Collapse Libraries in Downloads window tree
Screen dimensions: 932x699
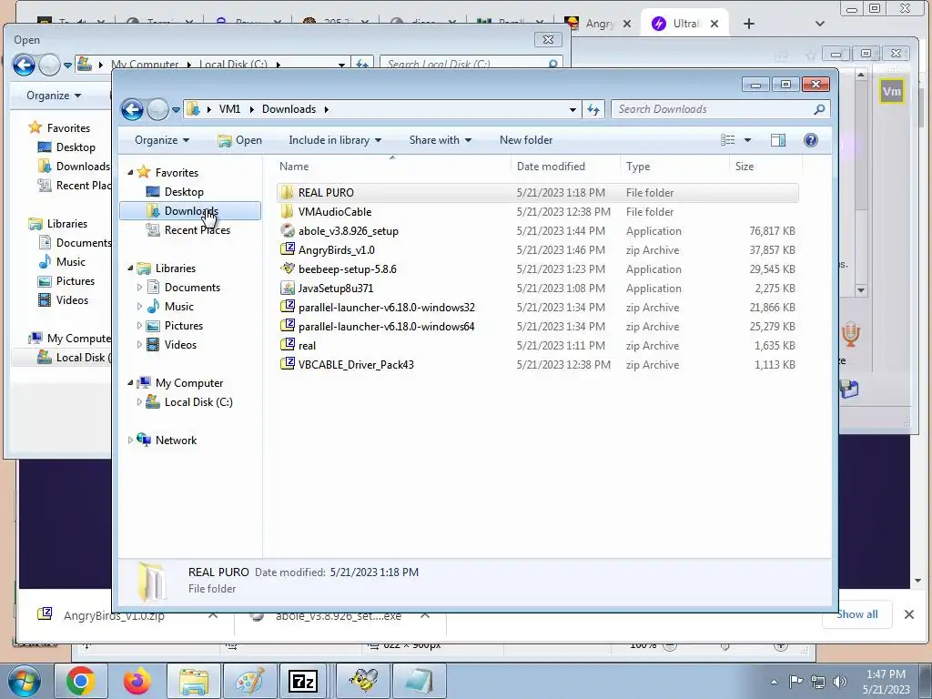click(130, 268)
